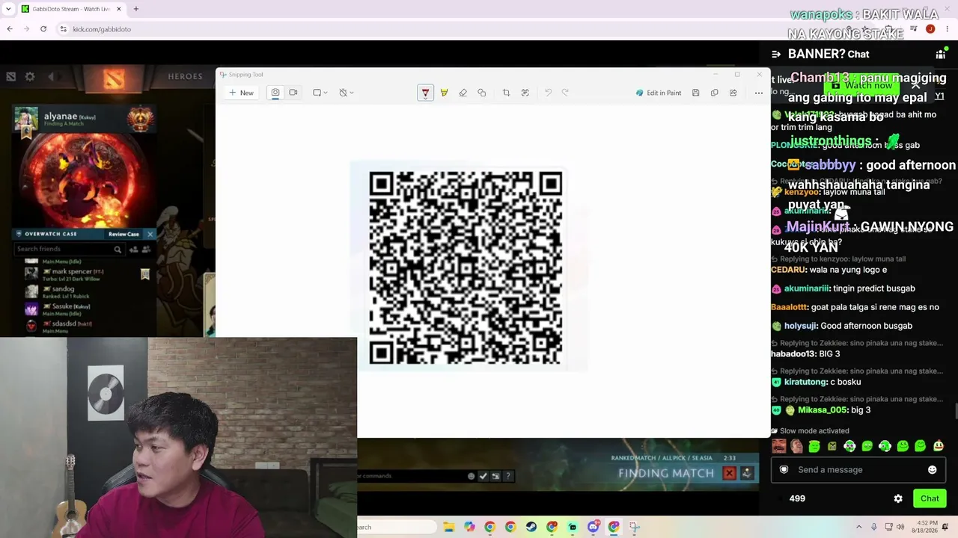
Task: Start a new snip in Snipping Tool
Action: [242, 93]
